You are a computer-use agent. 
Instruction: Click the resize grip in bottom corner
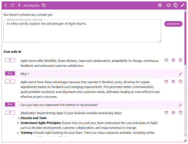[x=185, y=140]
